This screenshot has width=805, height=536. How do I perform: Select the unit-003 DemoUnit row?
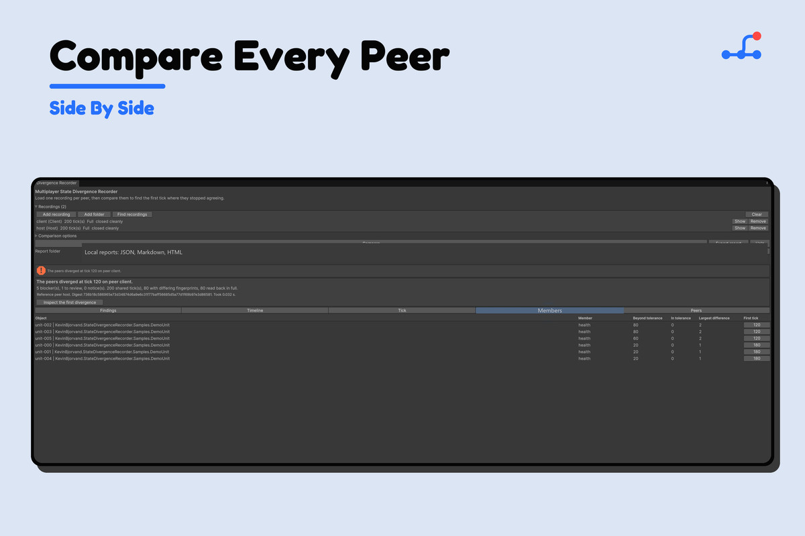click(402, 332)
